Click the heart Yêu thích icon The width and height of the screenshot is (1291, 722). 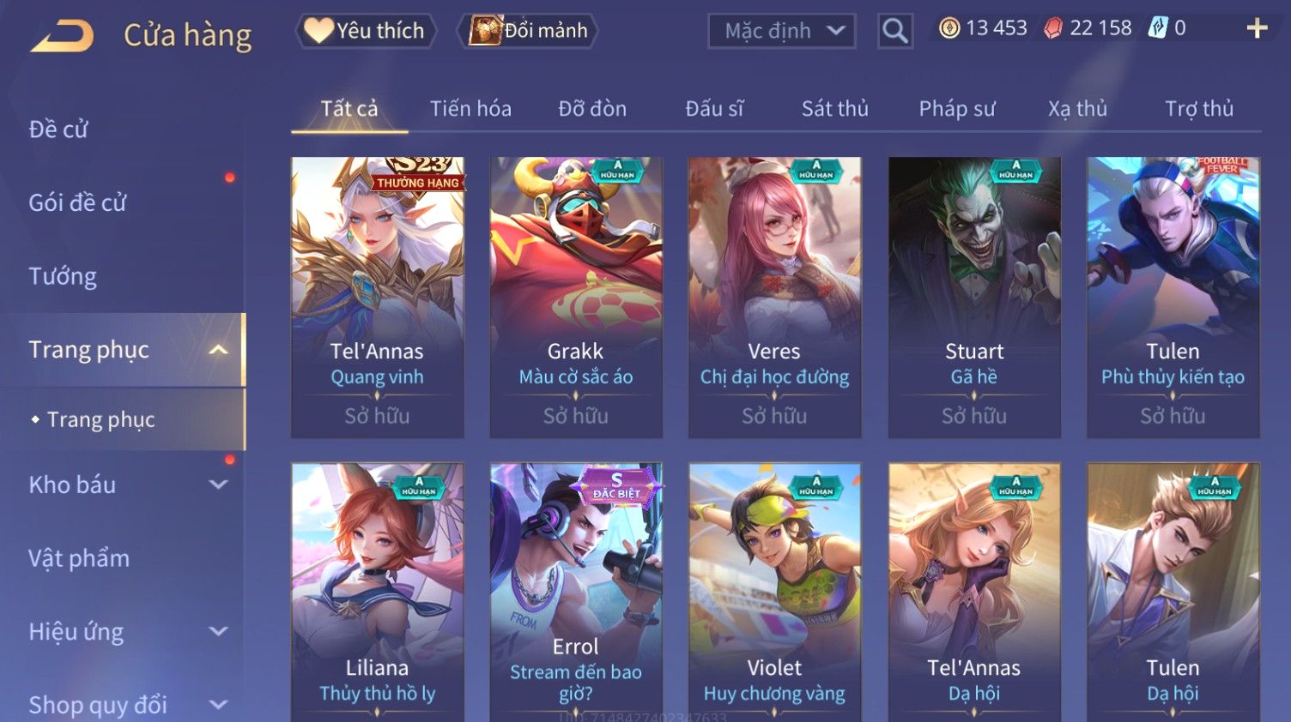pyautogui.click(x=318, y=31)
